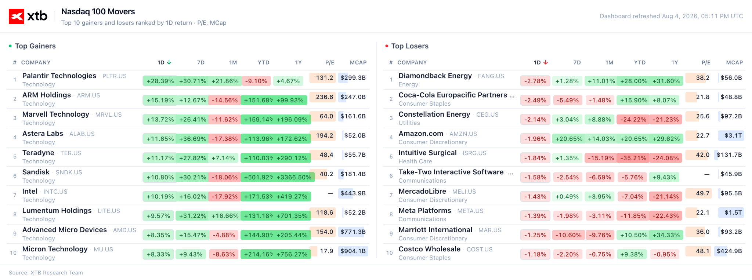Open Marriott International company name
Viewport: 752px width, 280px height.
(x=435, y=230)
